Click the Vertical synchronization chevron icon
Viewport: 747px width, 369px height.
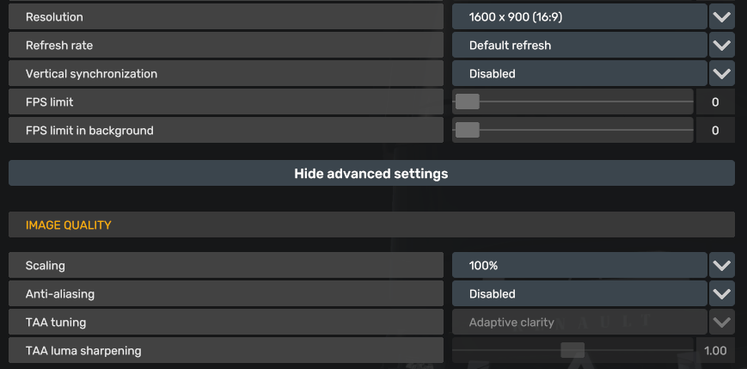(722, 73)
